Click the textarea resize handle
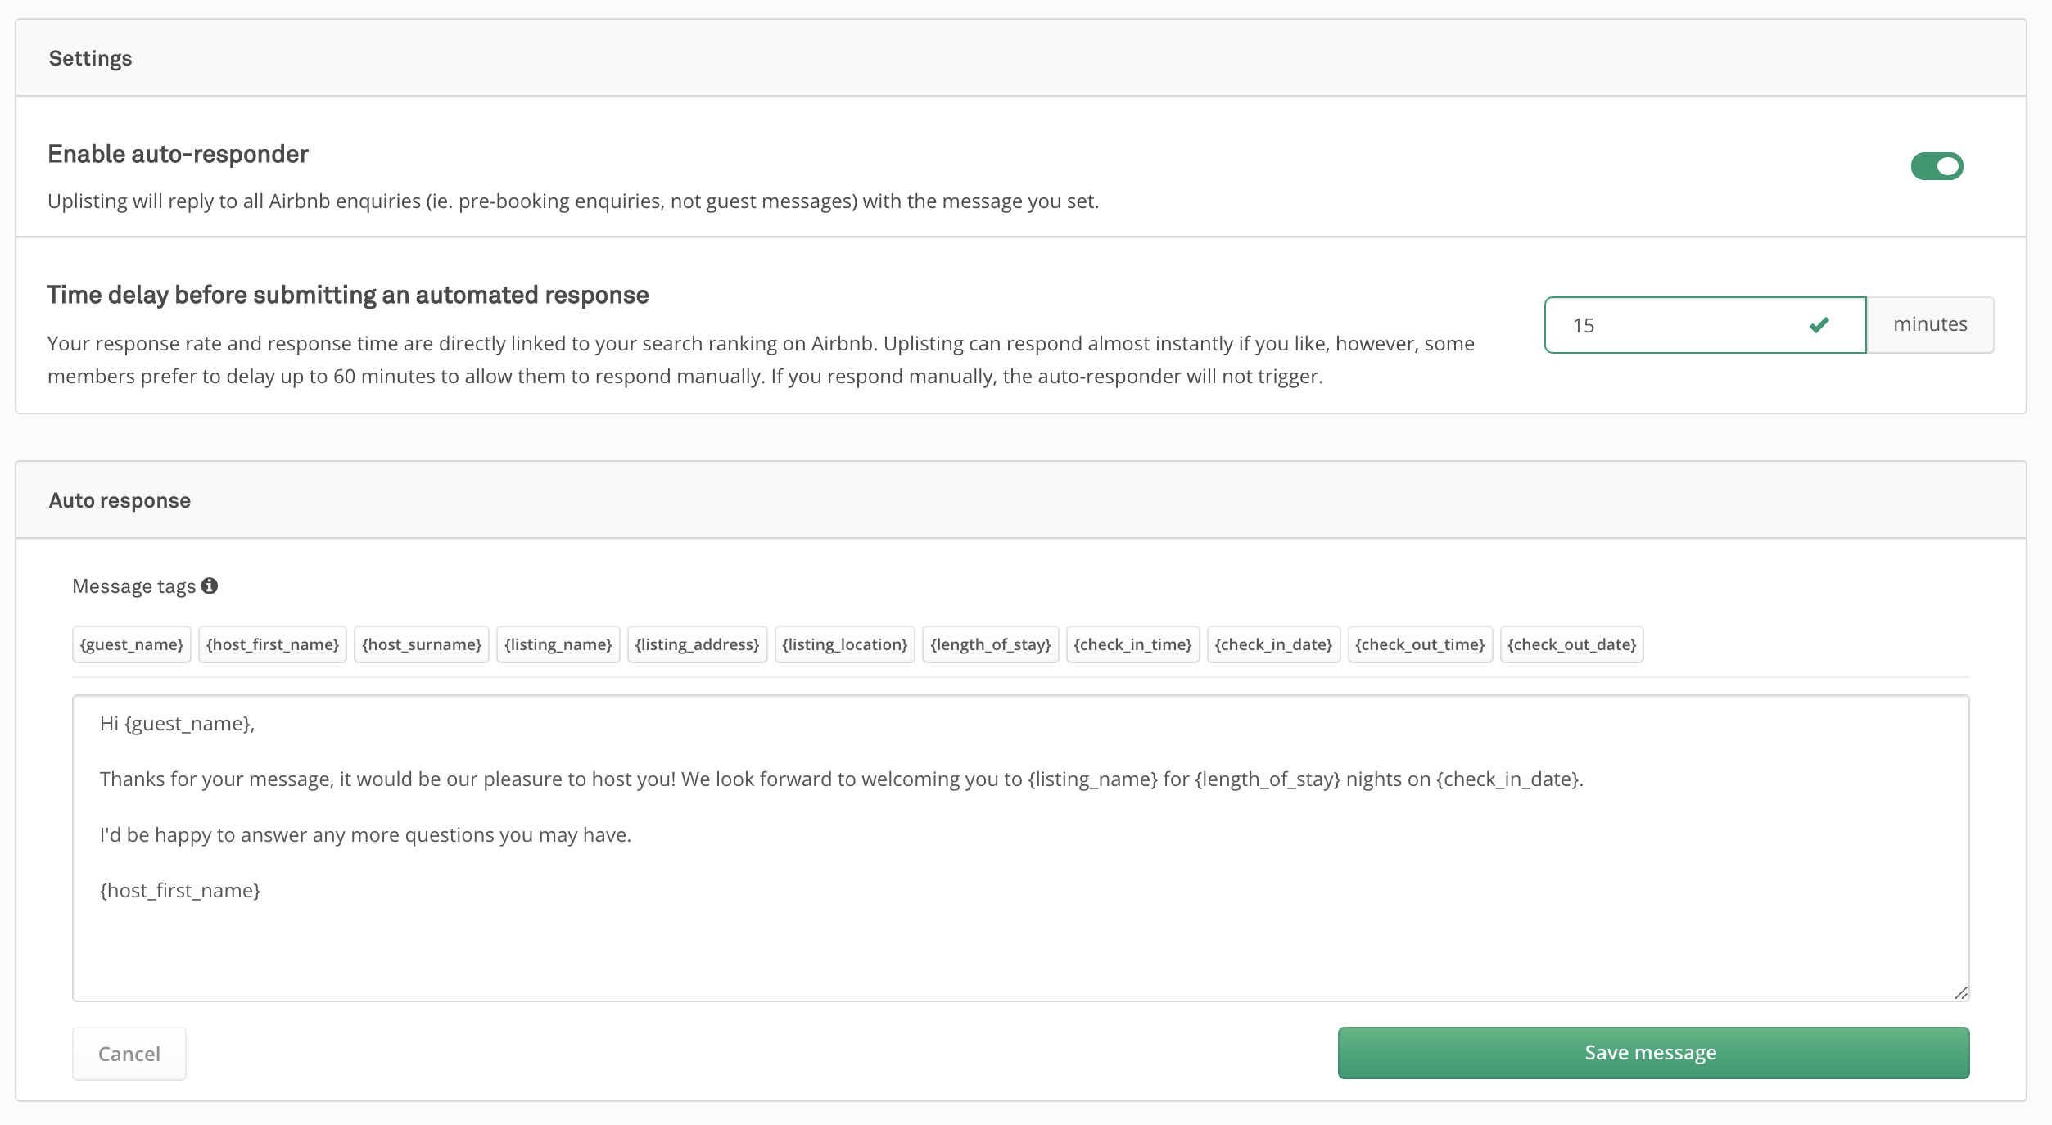2052x1125 pixels. click(1960, 993)
